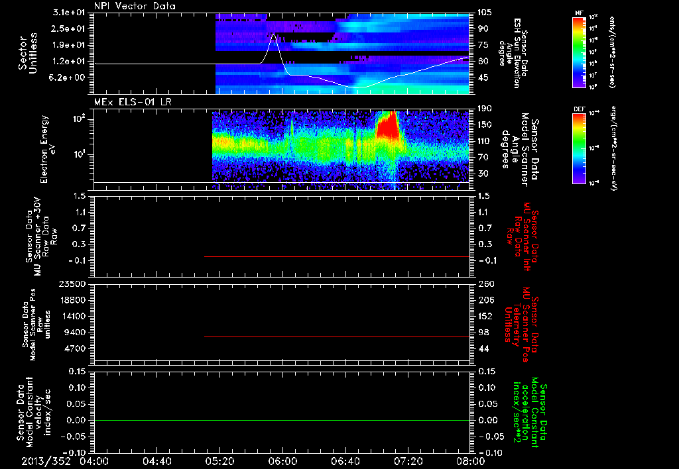
Task: Click the "18800" scanner position tick label
Action: (73, 300)
